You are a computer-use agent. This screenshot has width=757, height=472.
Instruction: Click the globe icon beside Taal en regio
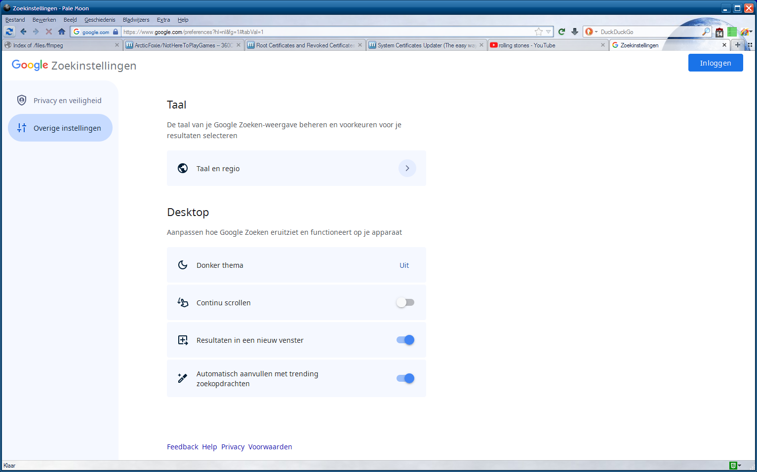pyautogui.click(x=183, y=168)
